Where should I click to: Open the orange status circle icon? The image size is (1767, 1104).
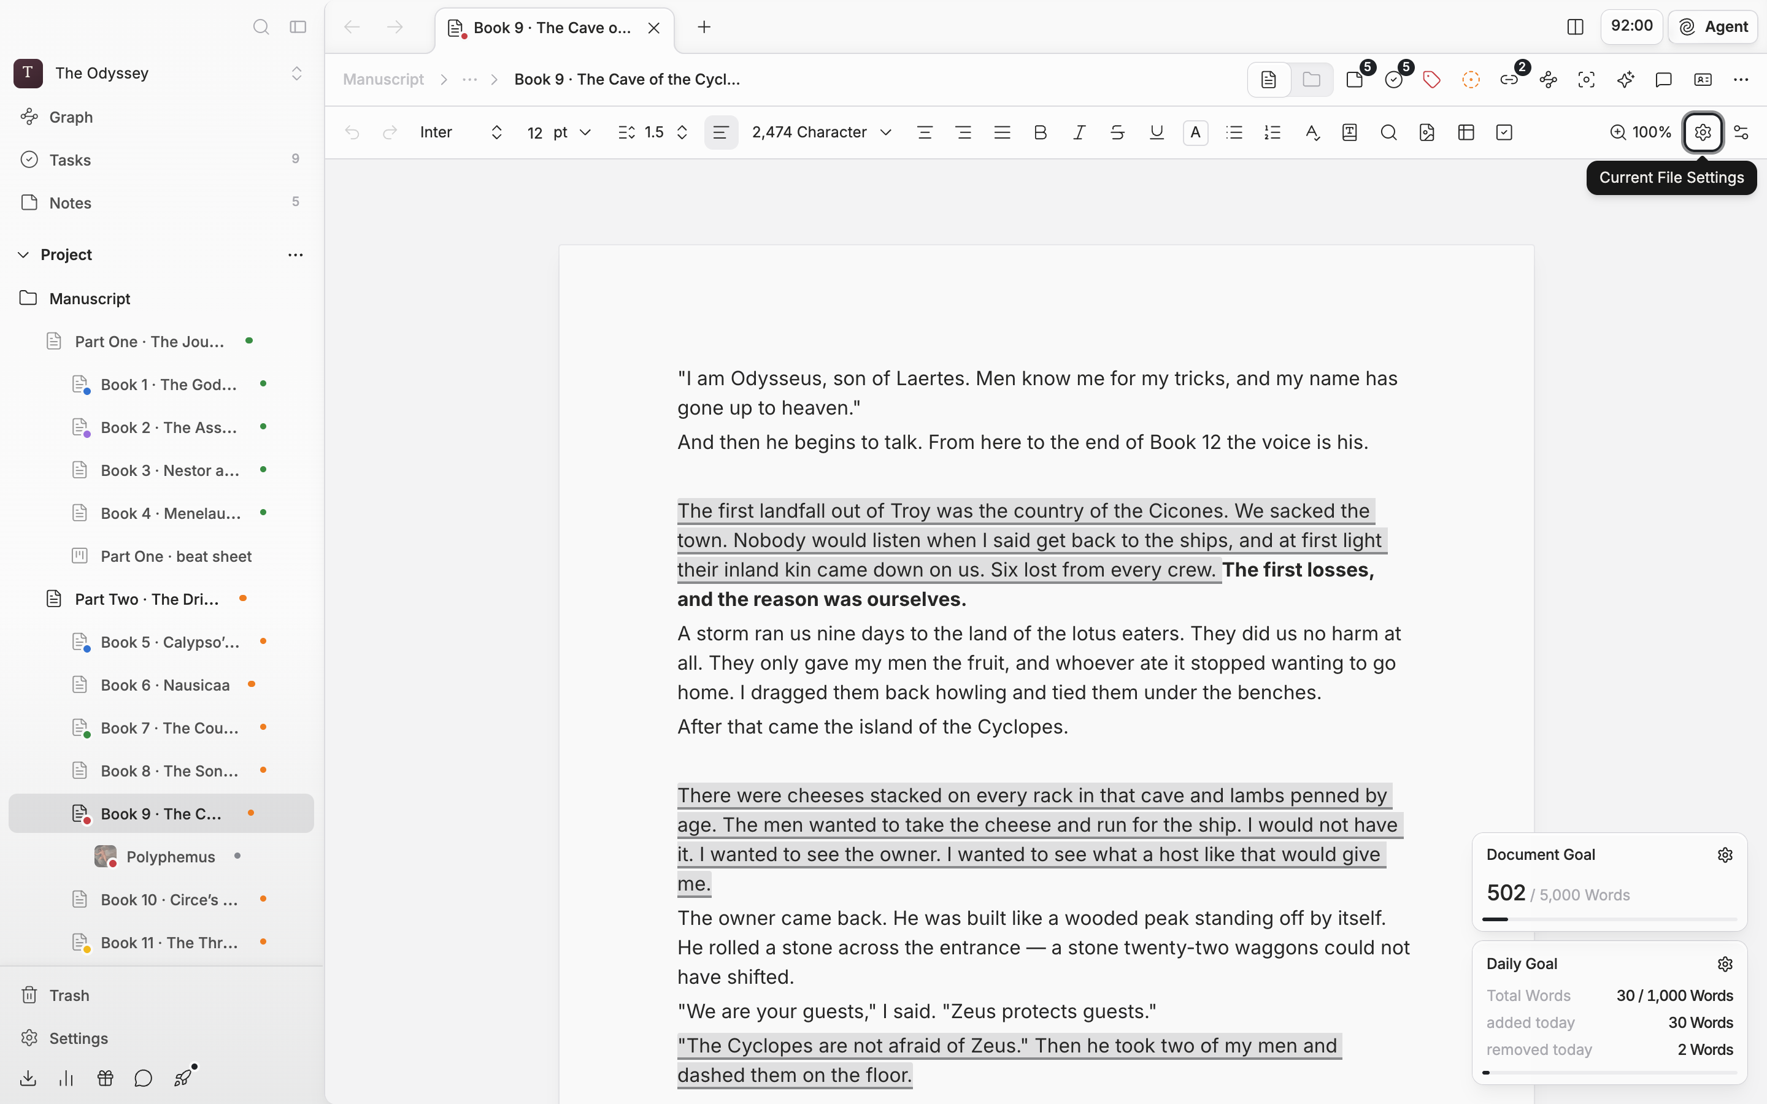pos(1471,80)
